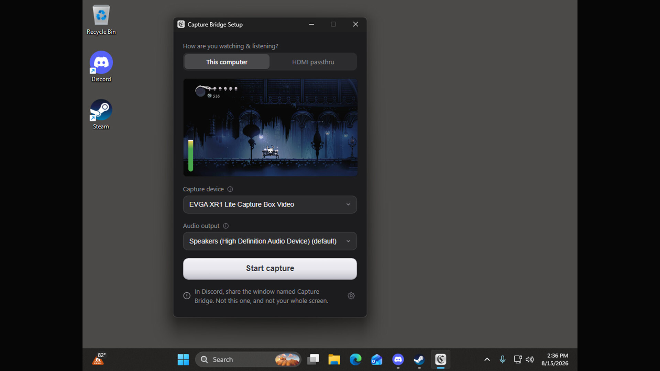Switch to Steam in the taskbar
The width and height of the screenshot is (660, 371).
click(x=419, y=360)
